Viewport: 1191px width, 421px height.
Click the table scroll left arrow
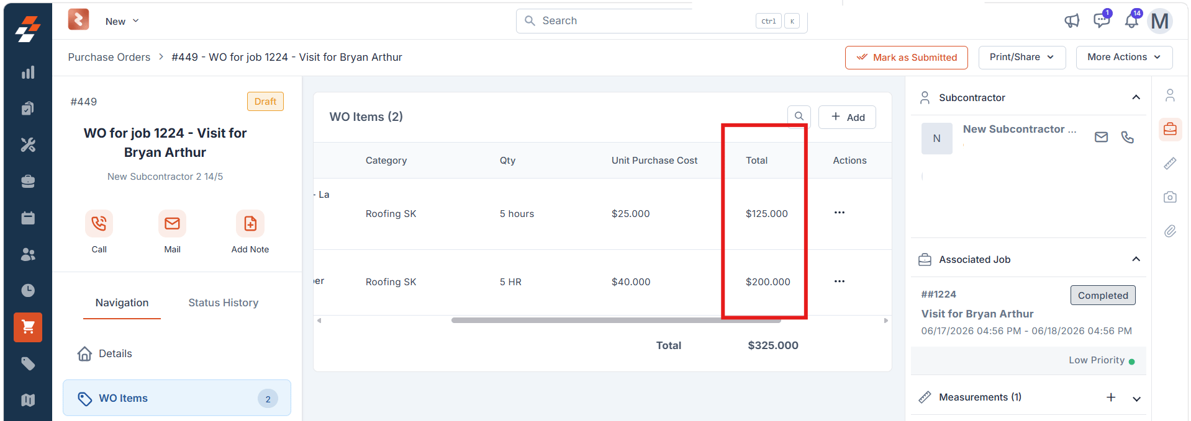(x=319, y=321)
